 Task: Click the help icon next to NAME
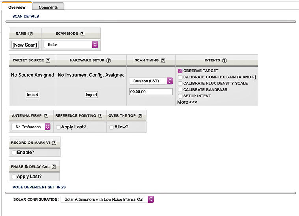tap(30, 34)
